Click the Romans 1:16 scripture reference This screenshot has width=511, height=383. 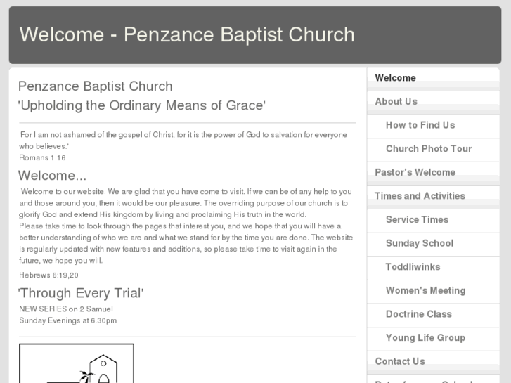tap(42, 157)
